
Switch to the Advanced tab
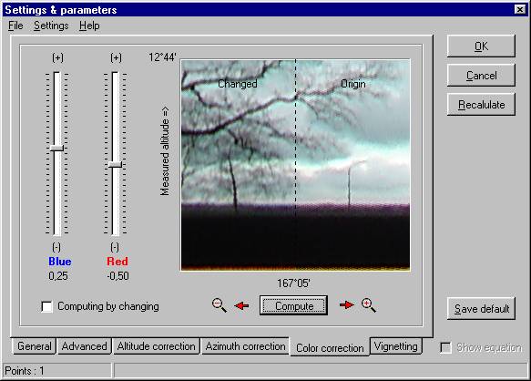coord(85,346)
